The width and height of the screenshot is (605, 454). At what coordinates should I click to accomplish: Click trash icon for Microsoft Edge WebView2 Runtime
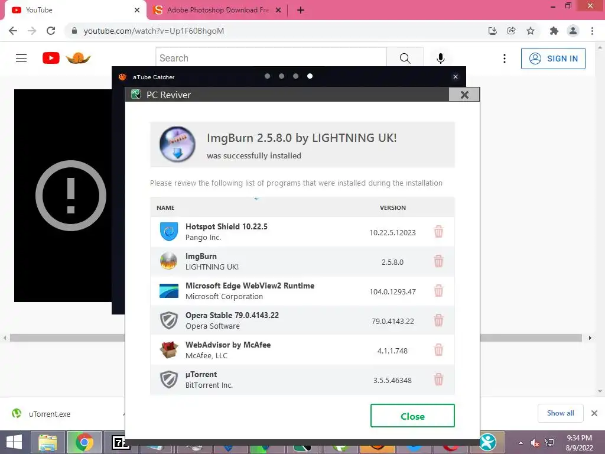tap(438, 291)
